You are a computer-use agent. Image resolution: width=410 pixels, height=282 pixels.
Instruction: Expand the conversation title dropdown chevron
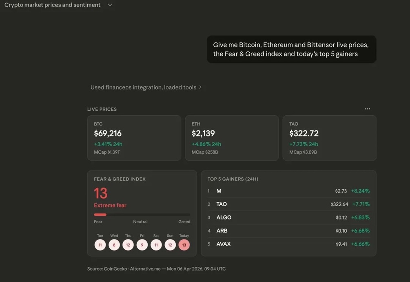pos(110,5)
